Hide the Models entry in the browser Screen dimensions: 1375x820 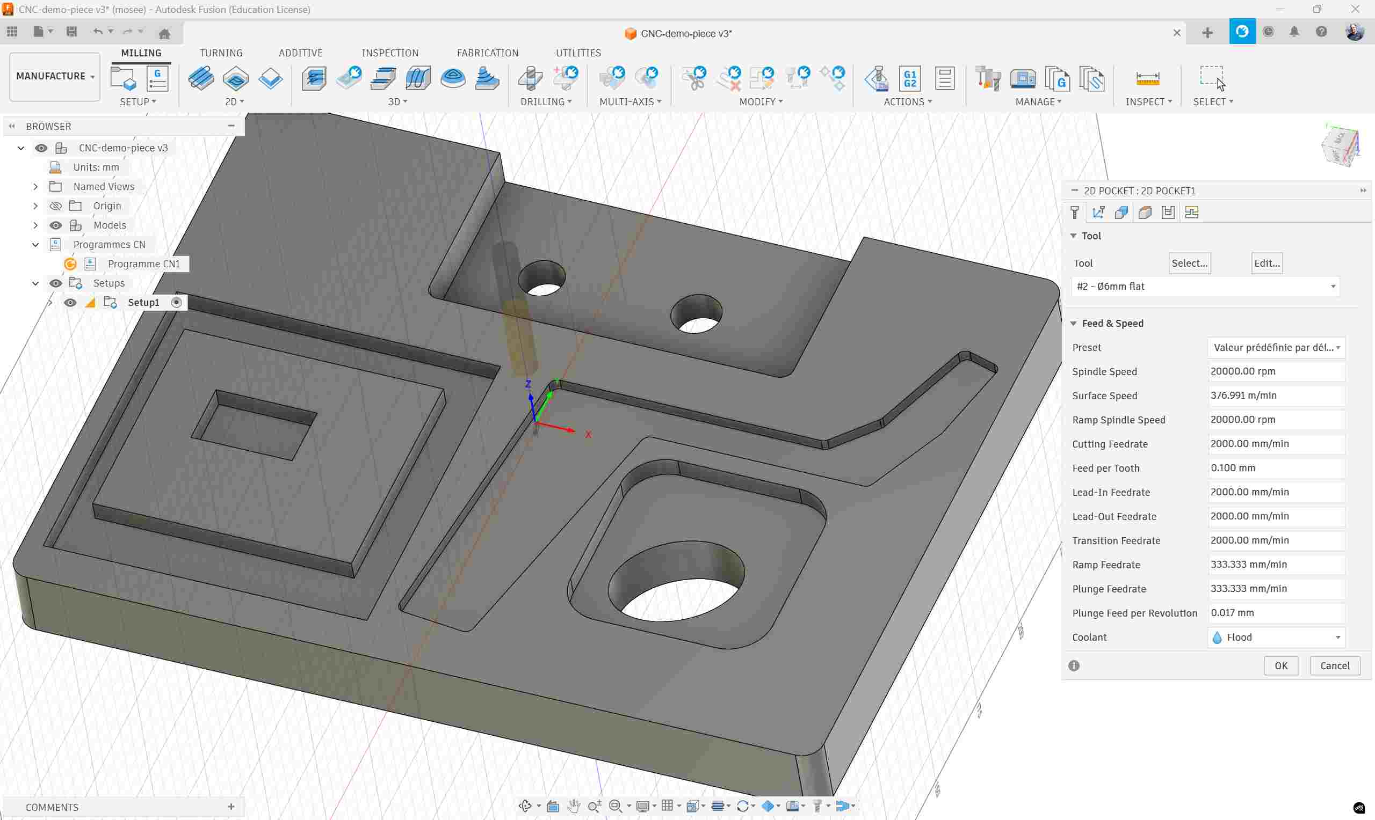click(56, 225)
